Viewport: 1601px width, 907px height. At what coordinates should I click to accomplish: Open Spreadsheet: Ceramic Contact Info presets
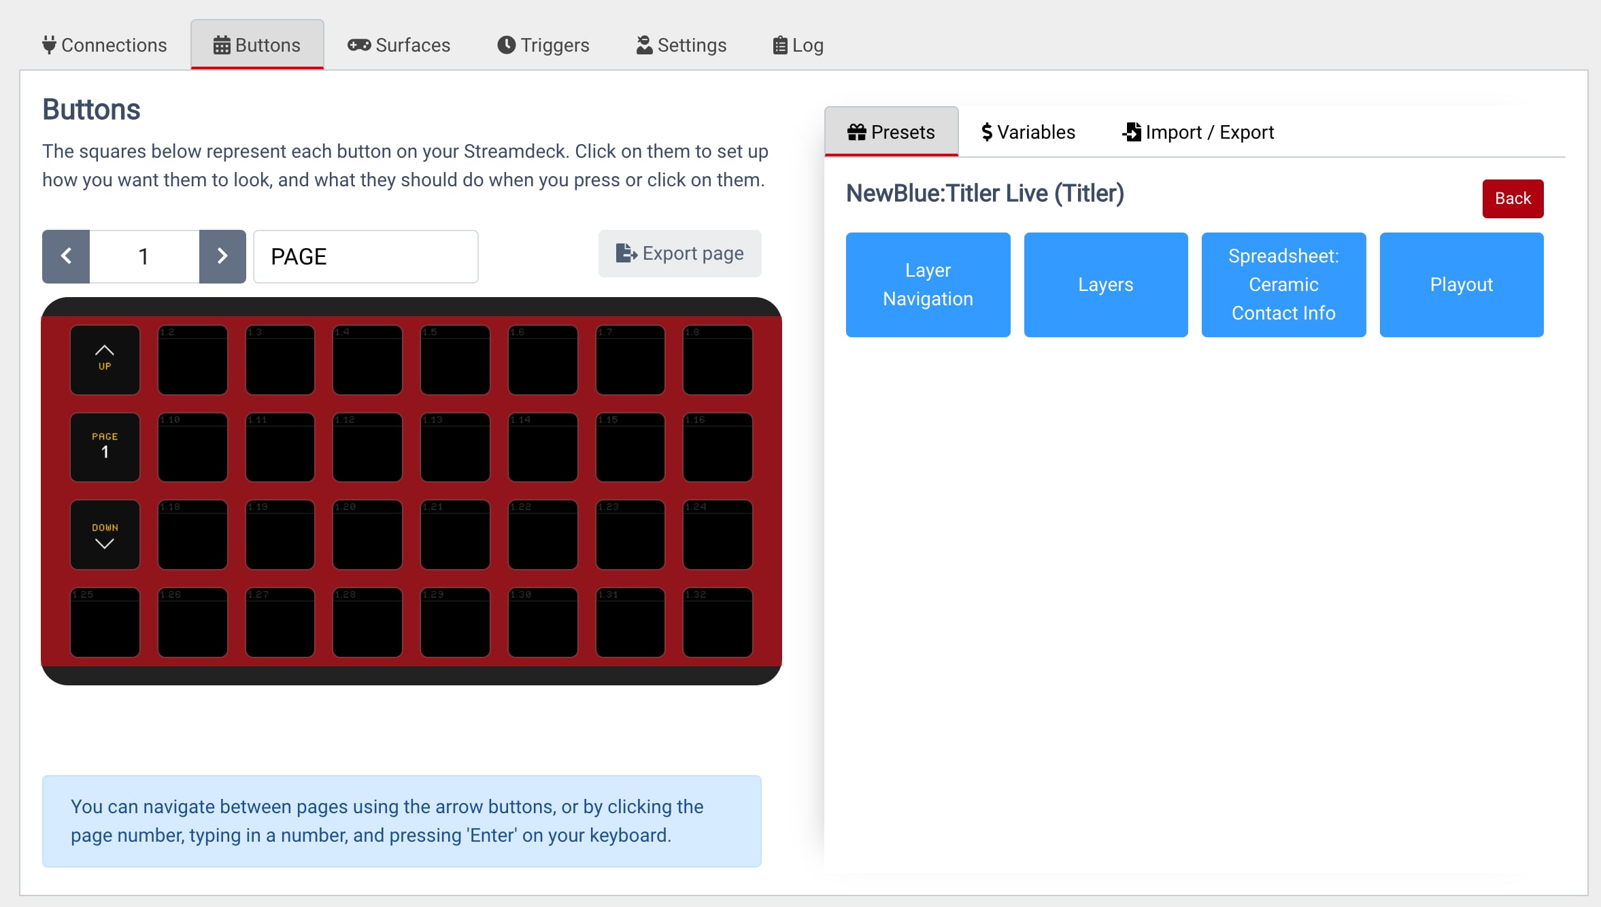1283,285
